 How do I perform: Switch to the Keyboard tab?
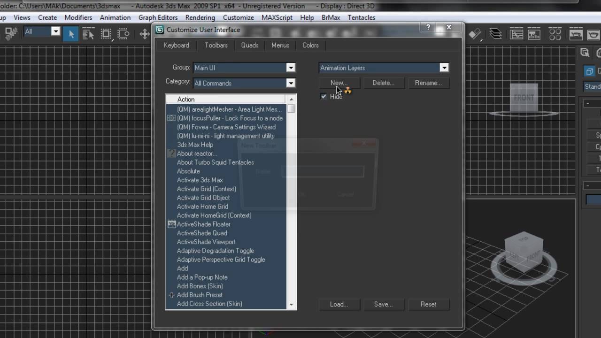[177, 45]
